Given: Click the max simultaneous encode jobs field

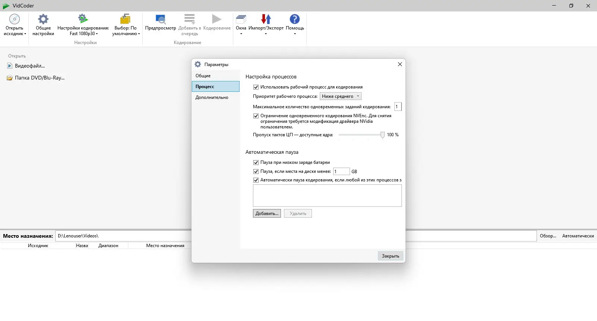Looking at the screenshot, I should click(398, 107).
